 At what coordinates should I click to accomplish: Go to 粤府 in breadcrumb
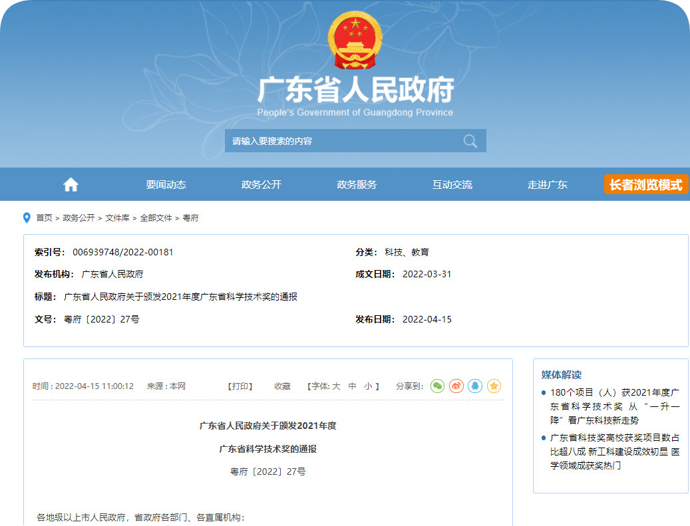click(x=190, y=217)
